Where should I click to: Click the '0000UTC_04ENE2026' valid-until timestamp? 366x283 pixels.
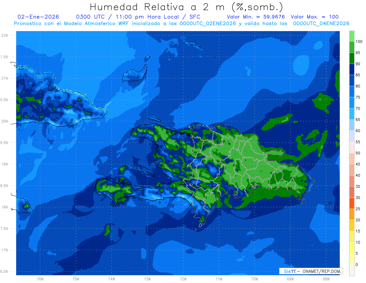point(321,24)
